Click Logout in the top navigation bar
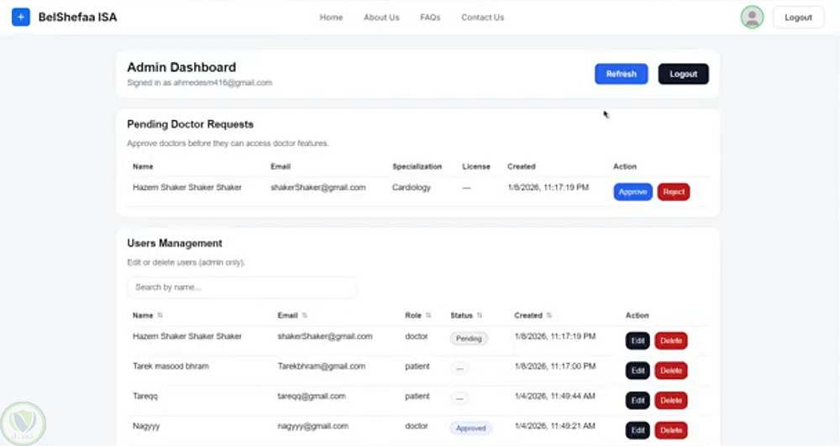Screen dimensions: 840x446 click(798, 18)
